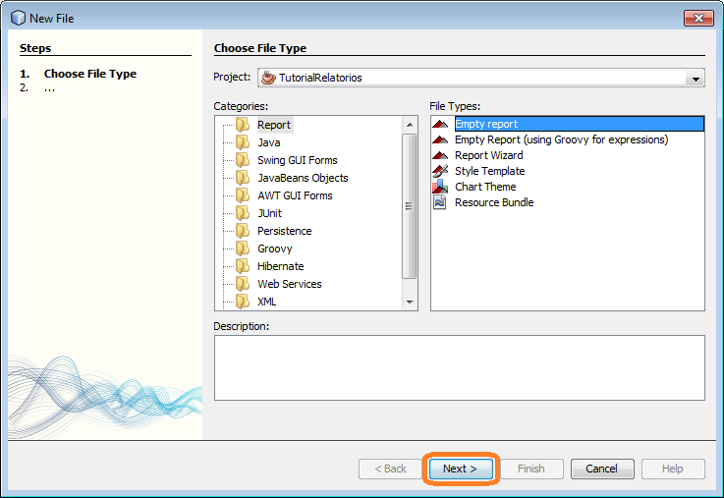Select Empty Report using Groovy for expressions

(x=561, y=139)
